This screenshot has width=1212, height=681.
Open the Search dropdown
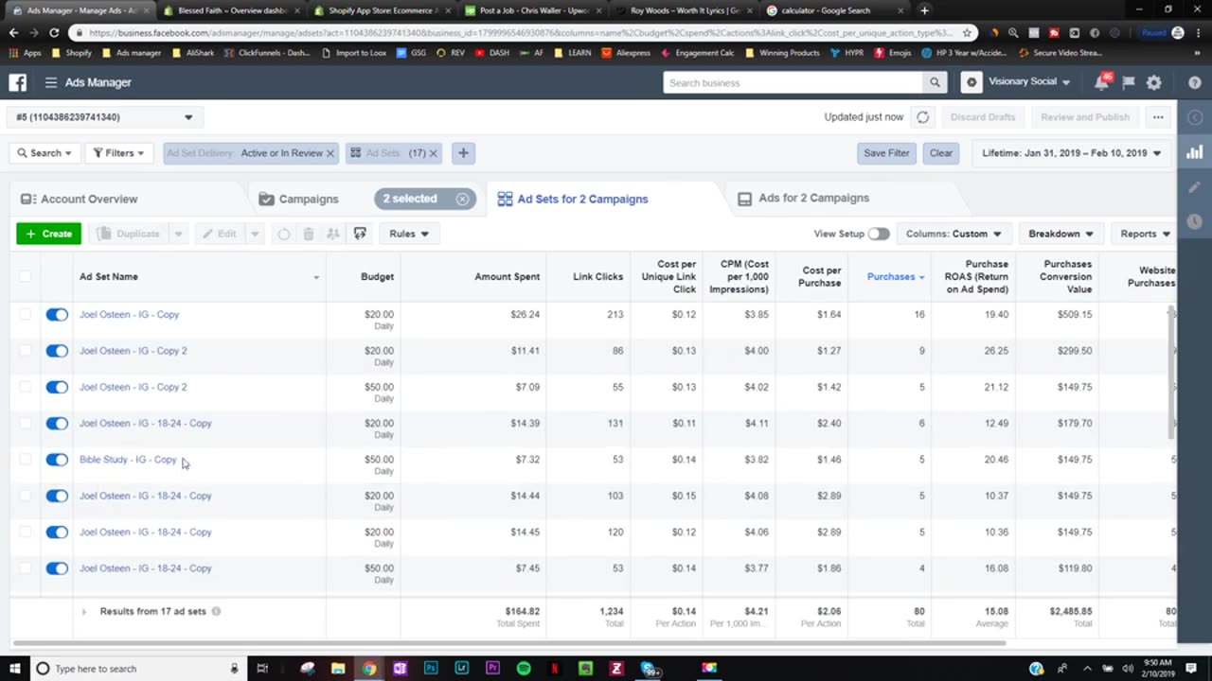(x=45, y=153)
